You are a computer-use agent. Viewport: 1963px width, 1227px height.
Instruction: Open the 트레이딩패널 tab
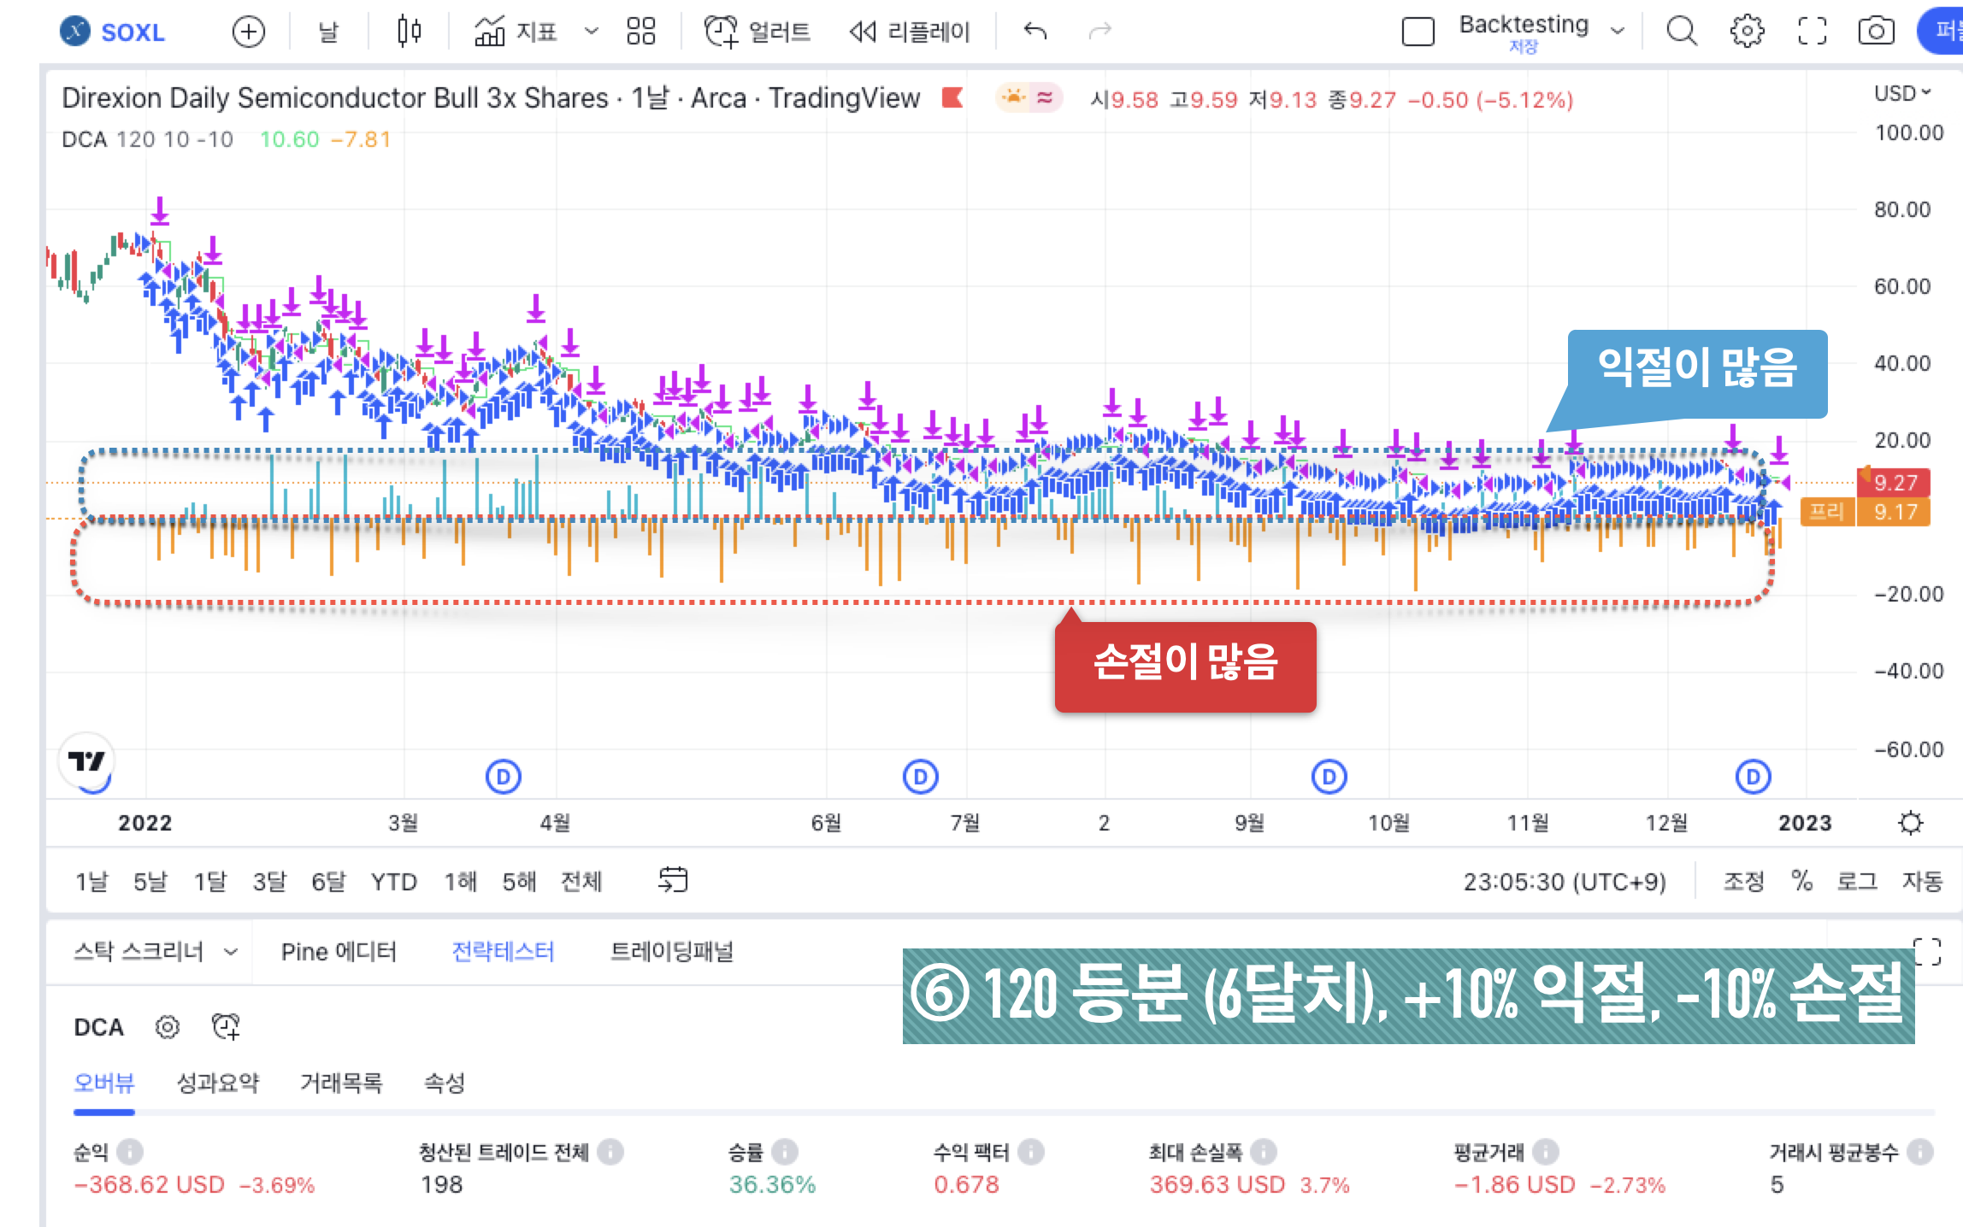[x=675, y=951]
